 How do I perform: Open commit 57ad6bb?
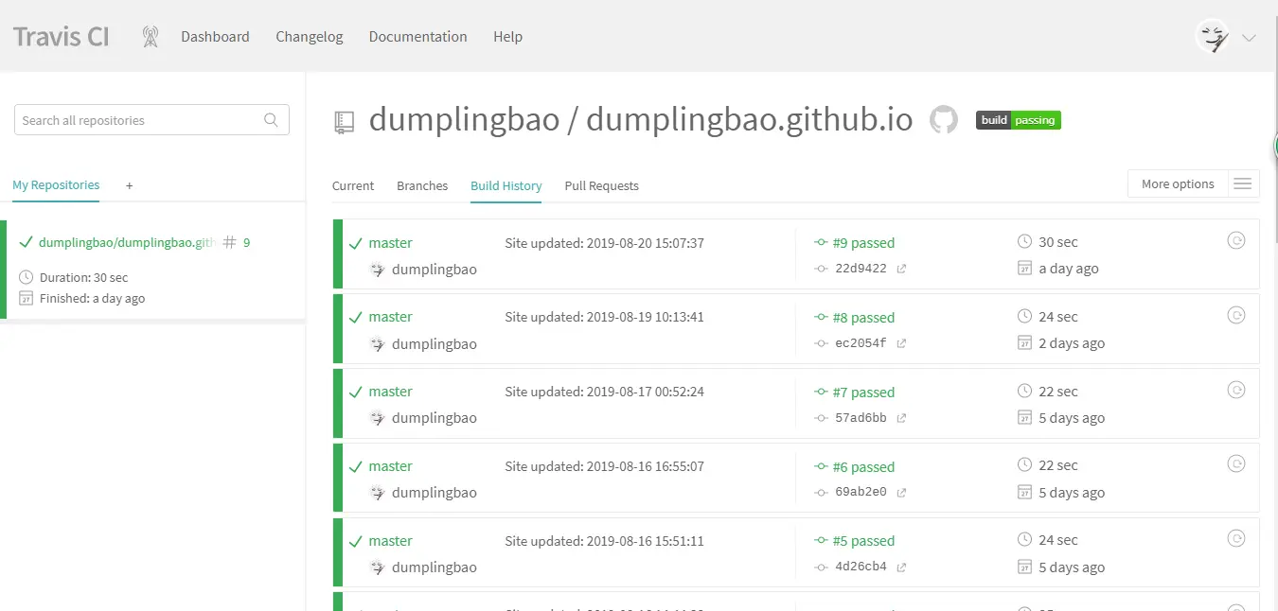861,418
